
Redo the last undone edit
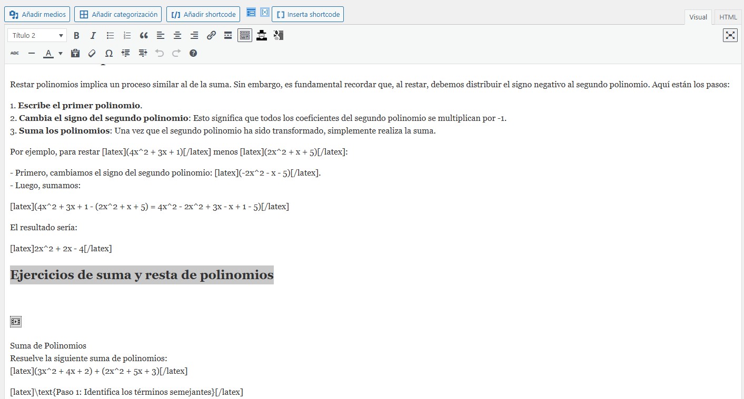[x=176, y=53]
